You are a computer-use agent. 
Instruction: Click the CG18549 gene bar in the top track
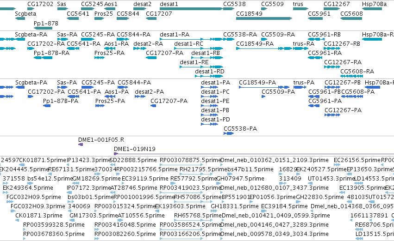coord(264,18)
